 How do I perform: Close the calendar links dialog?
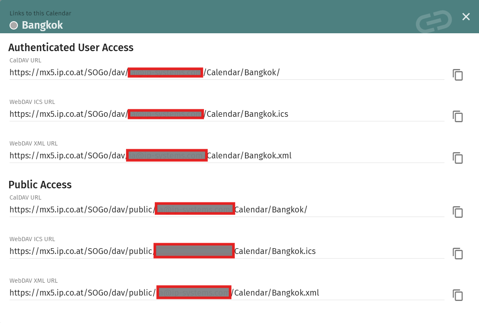pos(466,17)
